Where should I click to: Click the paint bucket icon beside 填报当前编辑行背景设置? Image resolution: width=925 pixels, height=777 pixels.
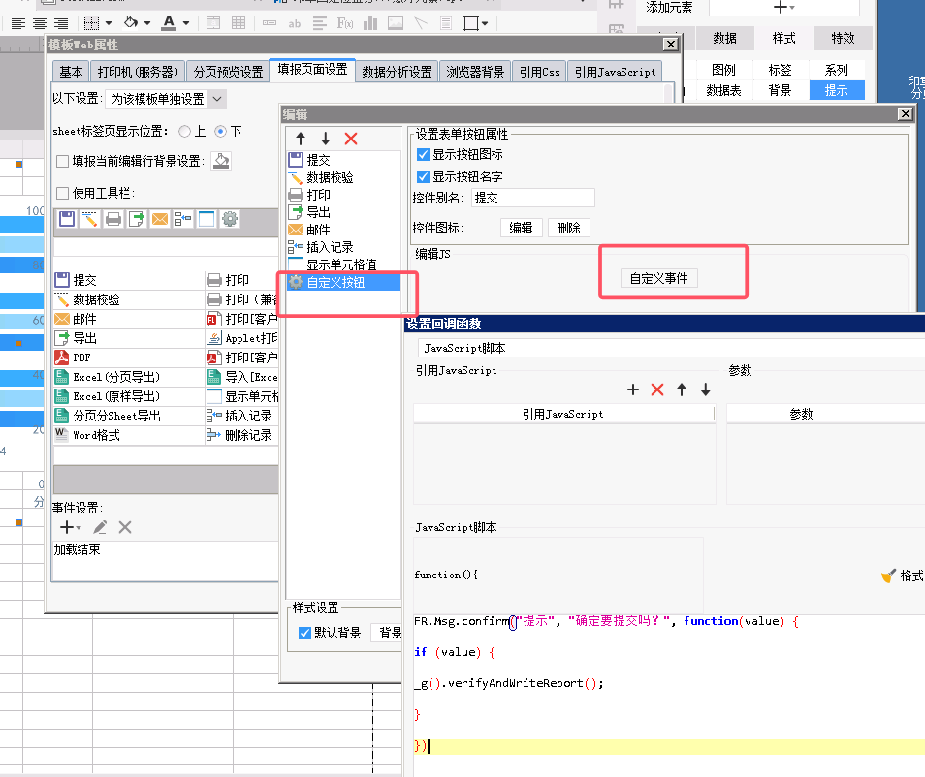click(x=221, y=161)
